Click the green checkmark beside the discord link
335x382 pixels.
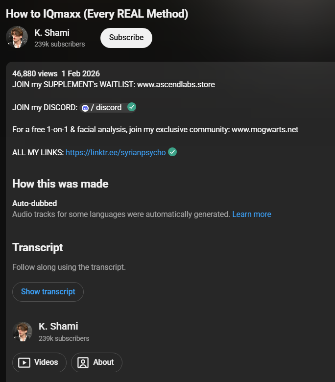point(131,107)
